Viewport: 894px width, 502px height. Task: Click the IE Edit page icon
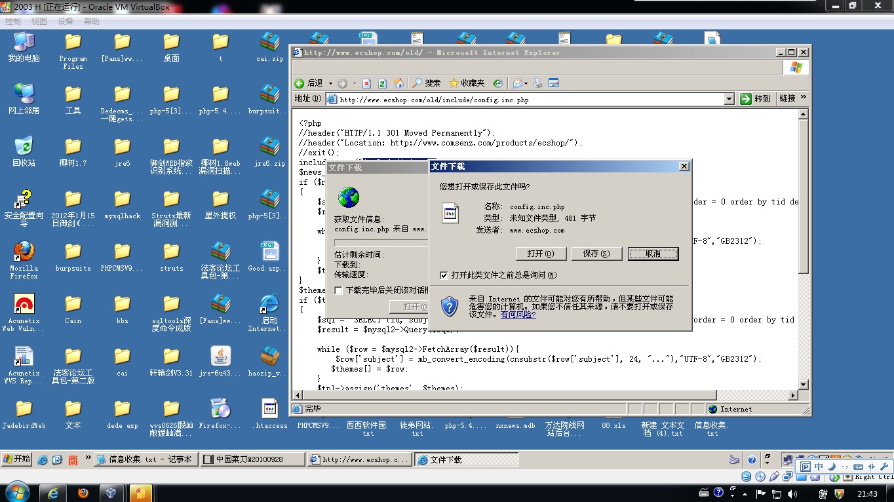(554, 83)
